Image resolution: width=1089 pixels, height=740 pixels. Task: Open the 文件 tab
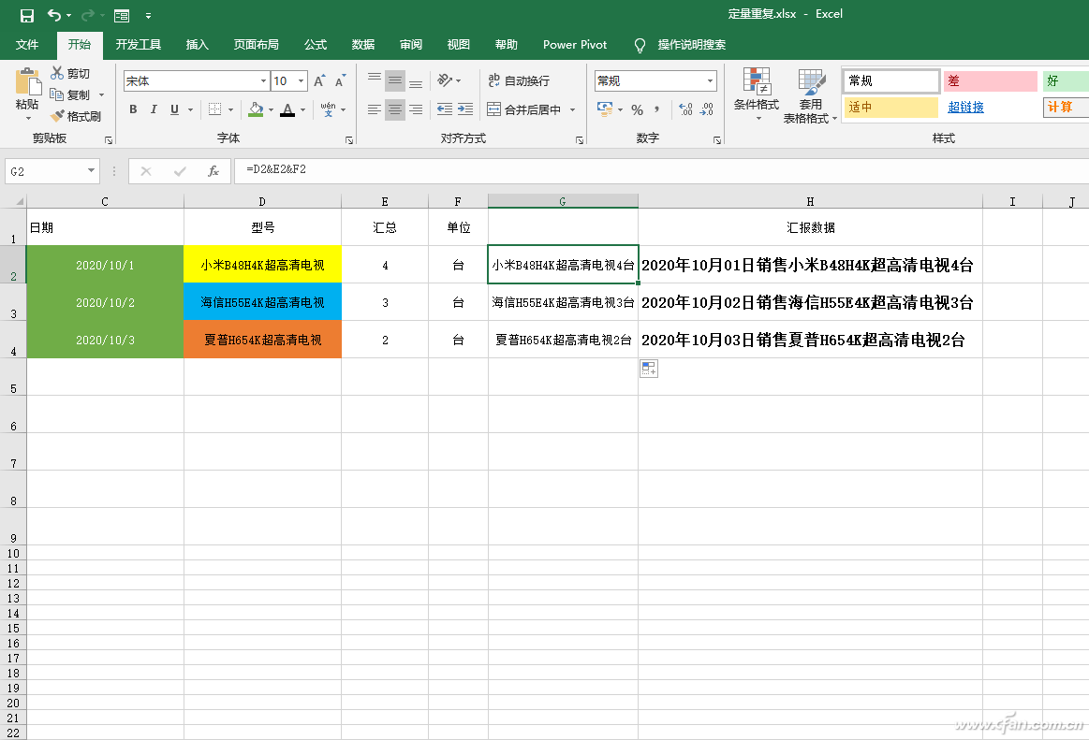[27, 44]
